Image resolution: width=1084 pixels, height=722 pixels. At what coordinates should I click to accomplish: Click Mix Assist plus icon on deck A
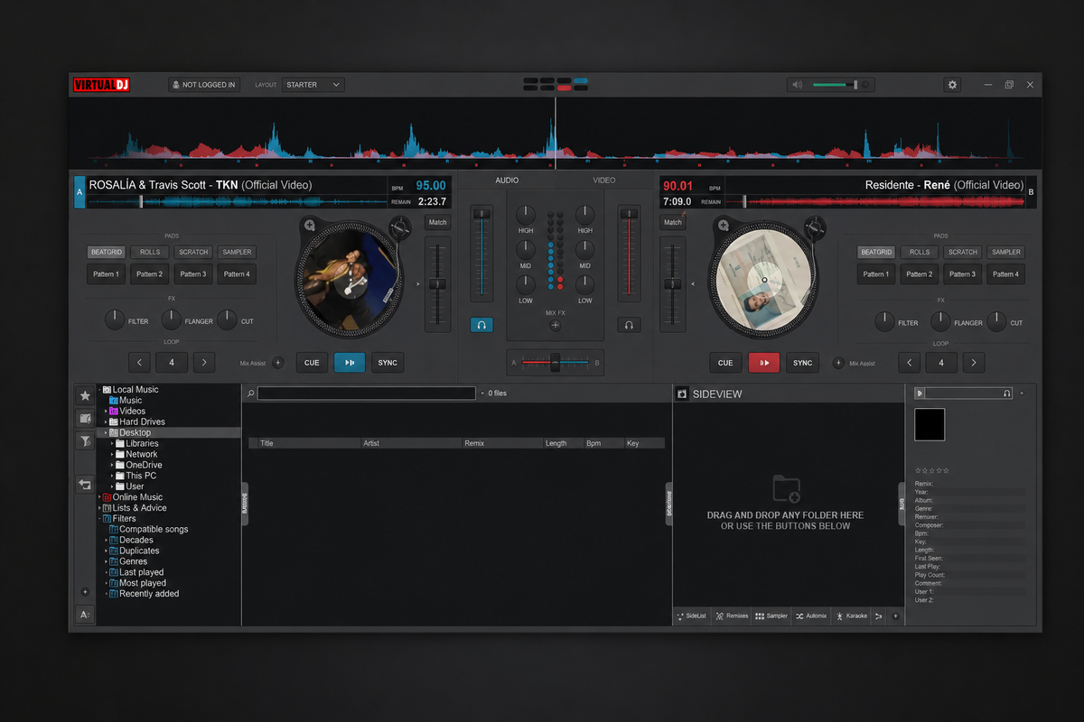coord(278,363)
